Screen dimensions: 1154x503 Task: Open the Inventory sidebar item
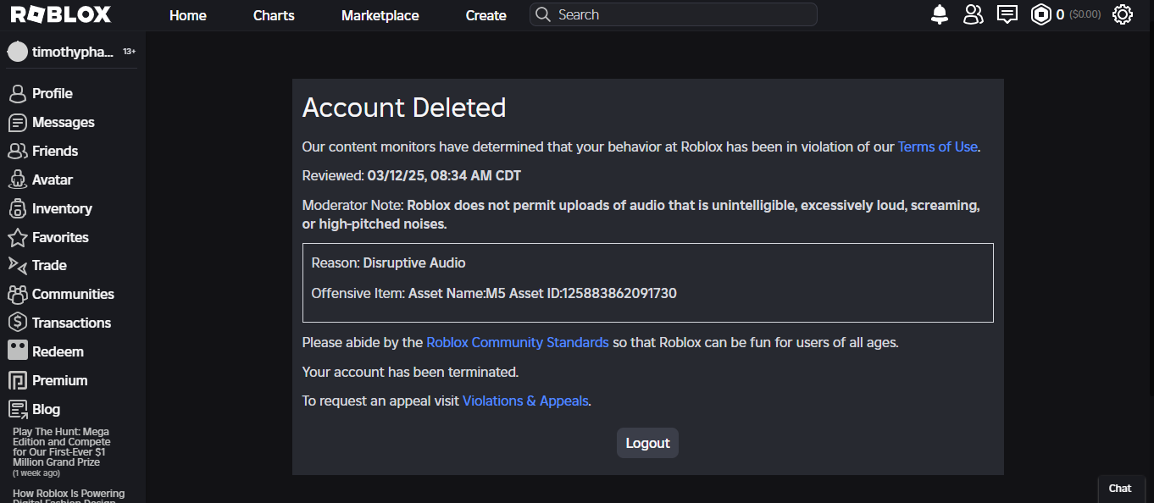[61, 208]
